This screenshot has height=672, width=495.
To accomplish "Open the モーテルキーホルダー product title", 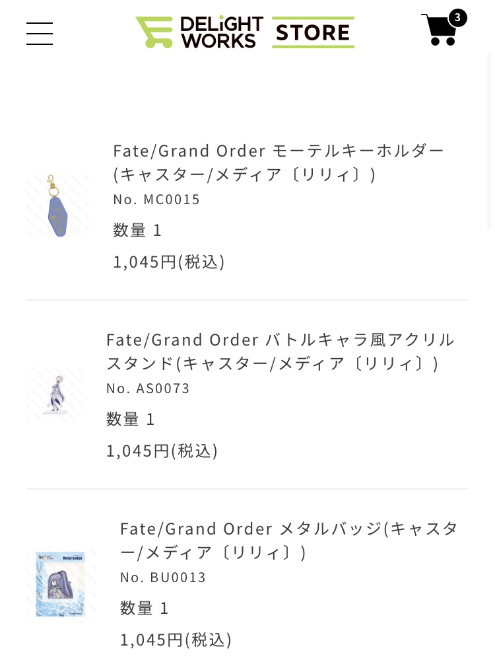I will [279, 163].
